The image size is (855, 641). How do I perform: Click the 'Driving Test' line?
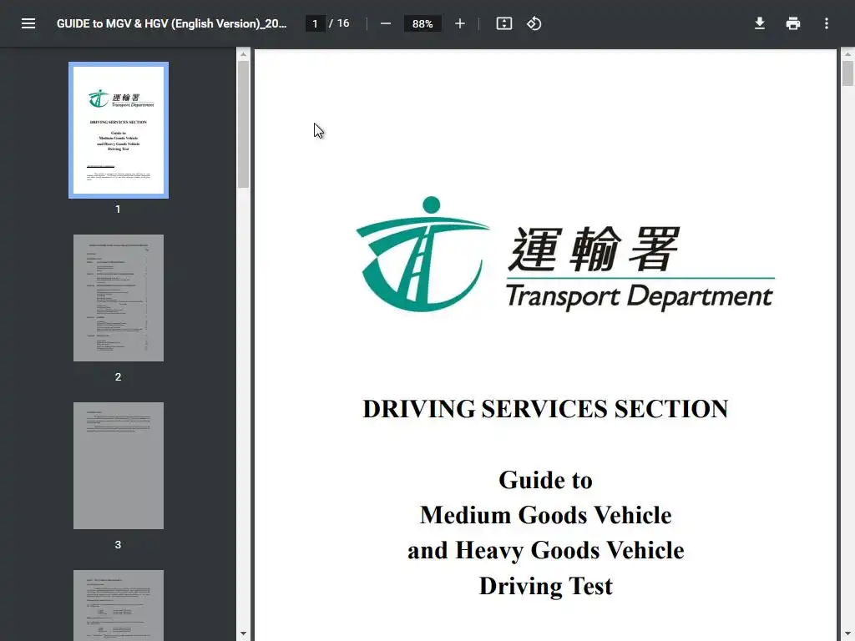coord(545,586)
